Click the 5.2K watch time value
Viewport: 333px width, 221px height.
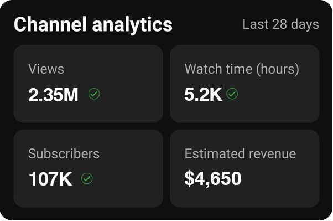pyautogui.click(x=203, y=94)
